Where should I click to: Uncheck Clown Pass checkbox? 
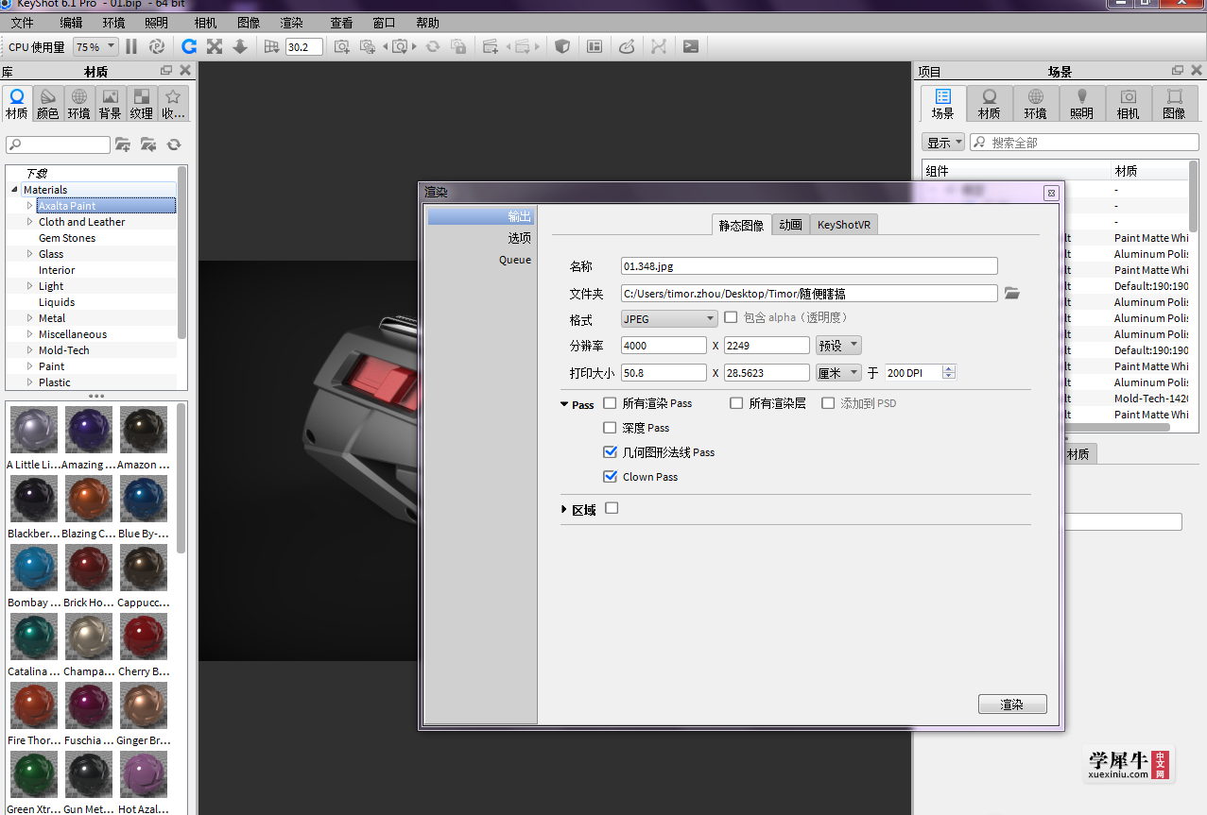(x=610, y=477)
